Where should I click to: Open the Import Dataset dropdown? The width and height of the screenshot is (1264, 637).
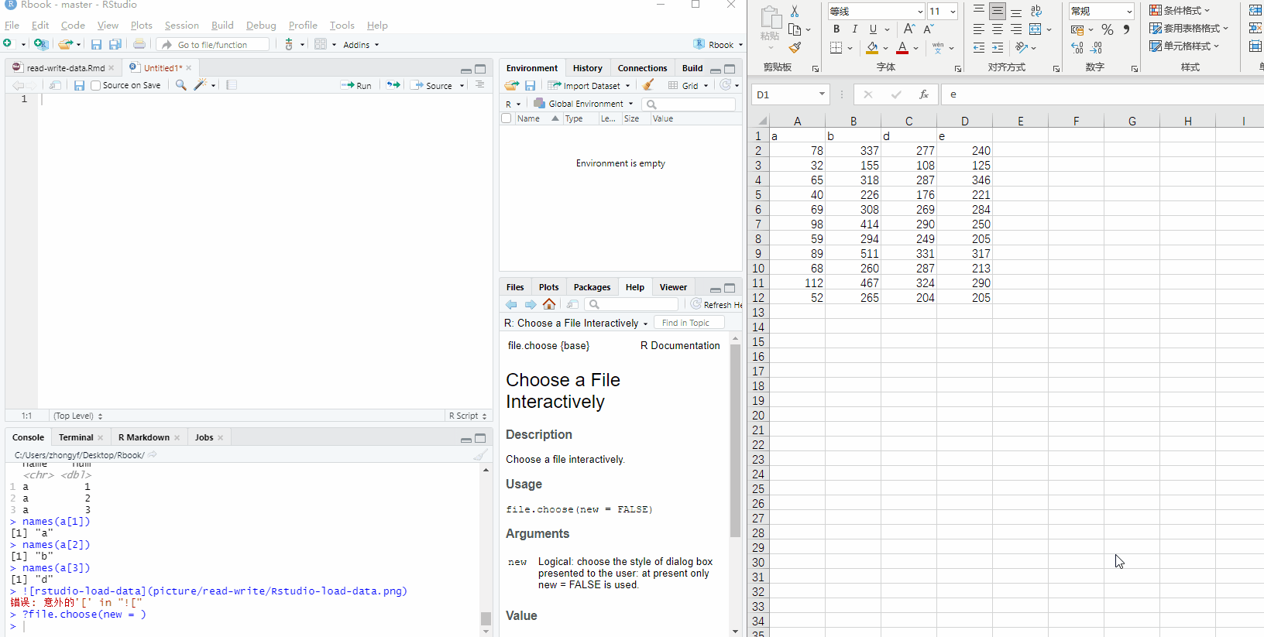coord(589,86)
